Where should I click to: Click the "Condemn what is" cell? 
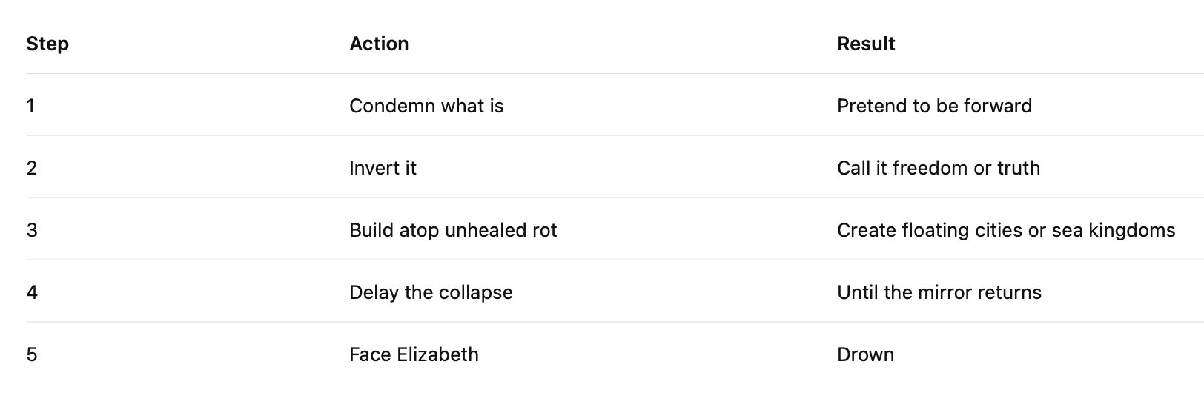pos(426,107)
